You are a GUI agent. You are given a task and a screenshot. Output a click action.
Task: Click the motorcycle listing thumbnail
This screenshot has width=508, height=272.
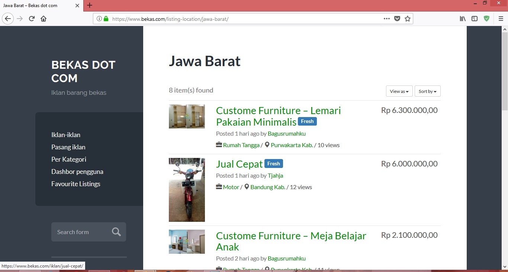coord(187,190)
